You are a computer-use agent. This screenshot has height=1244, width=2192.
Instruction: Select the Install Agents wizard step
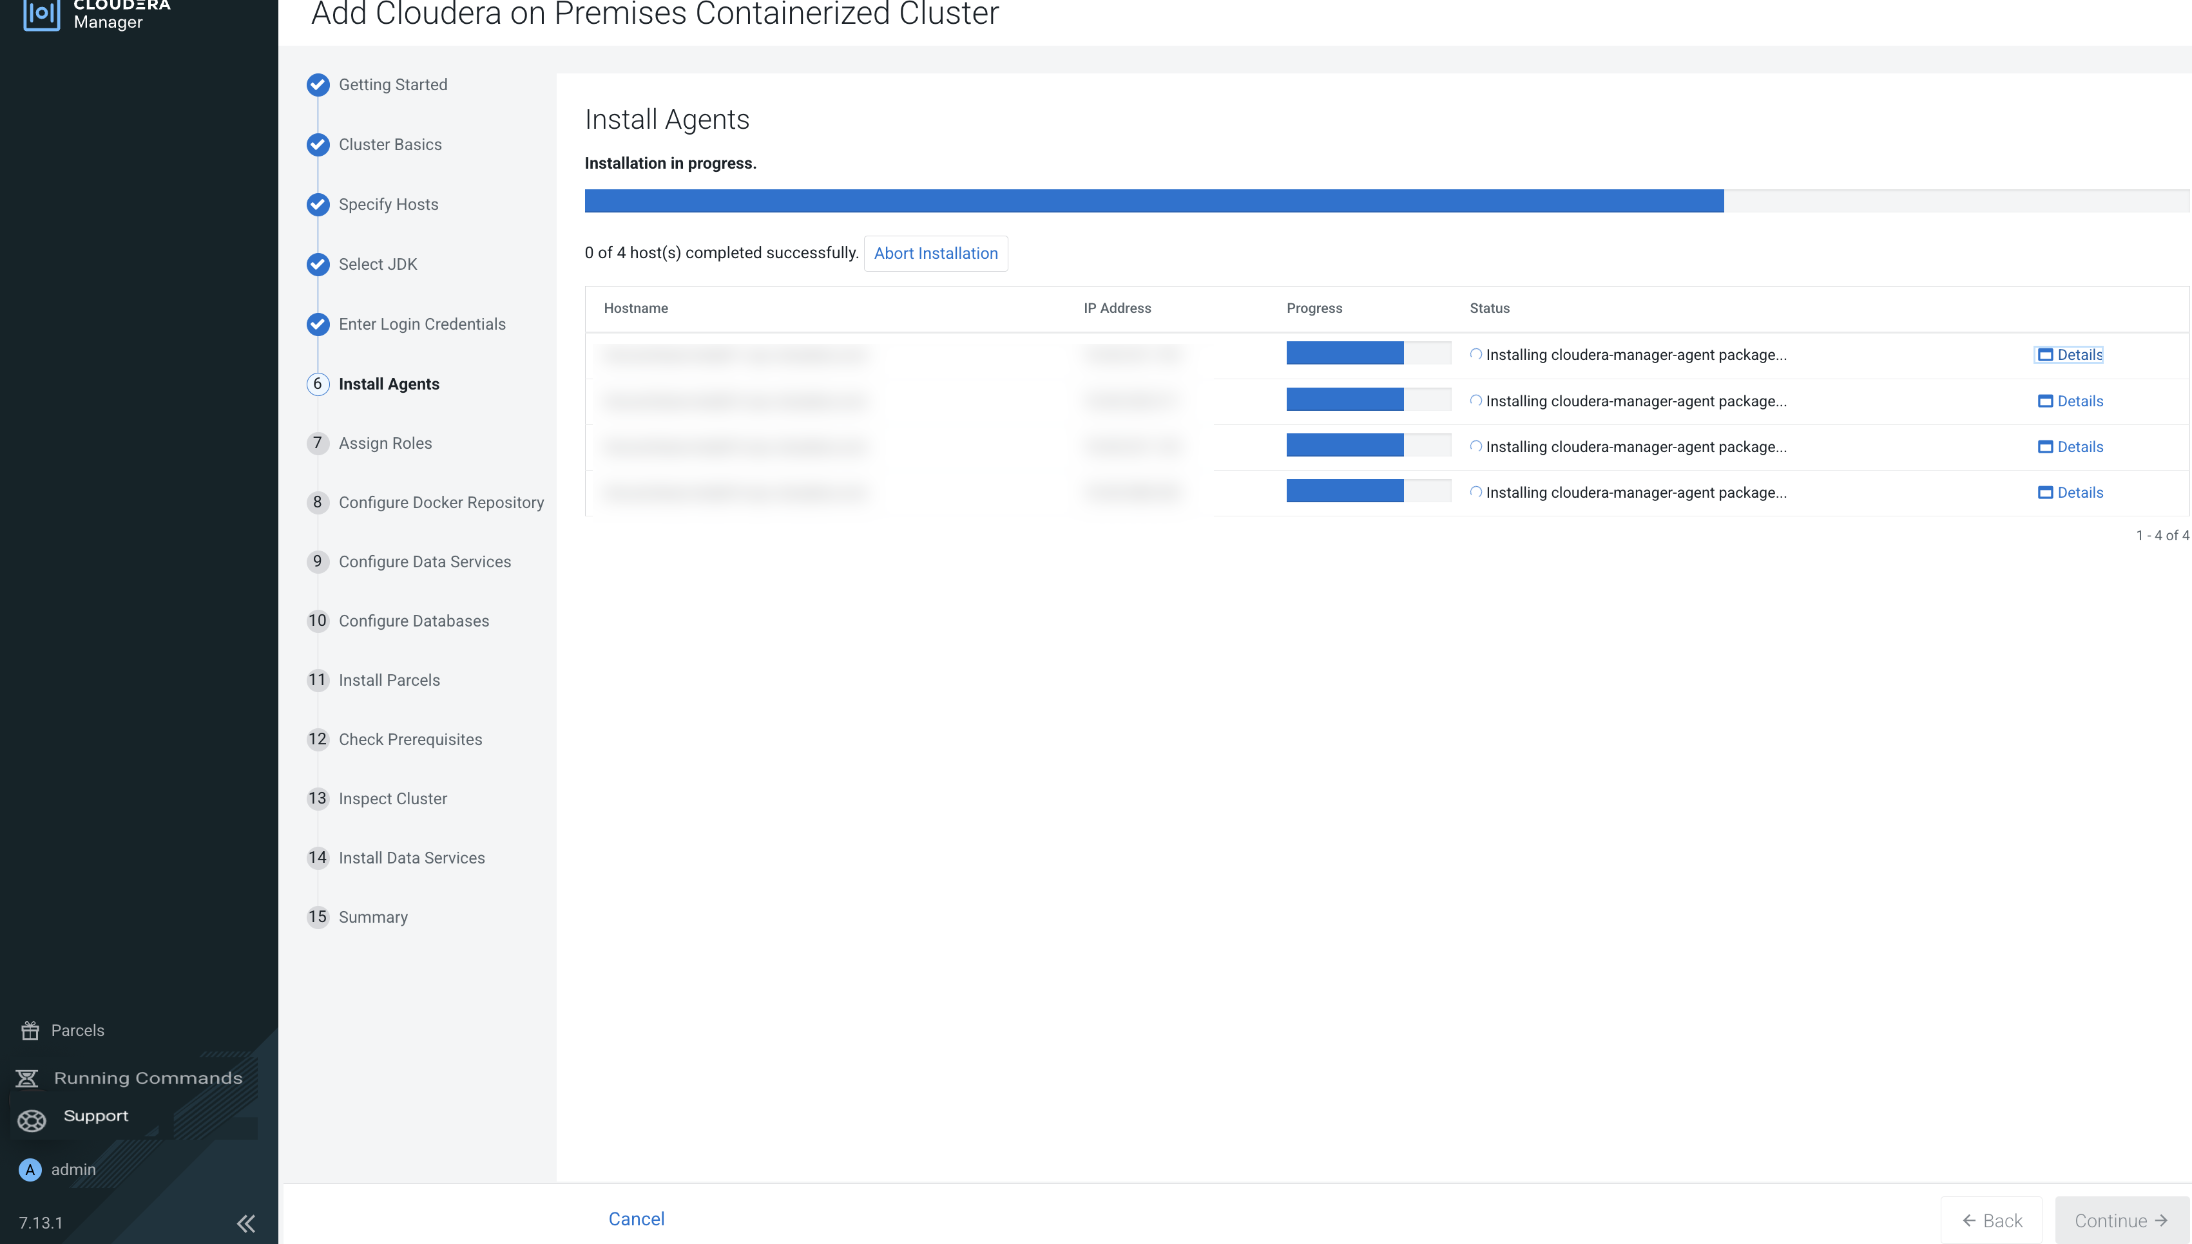click(388, 384)
